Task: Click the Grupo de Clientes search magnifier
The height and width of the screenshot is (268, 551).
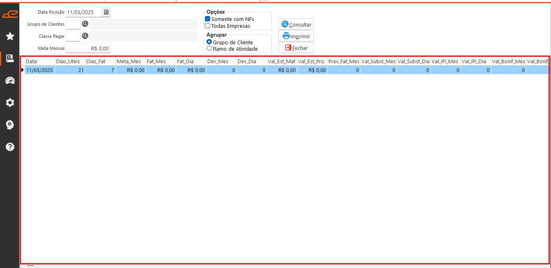Action: [85, 24]
